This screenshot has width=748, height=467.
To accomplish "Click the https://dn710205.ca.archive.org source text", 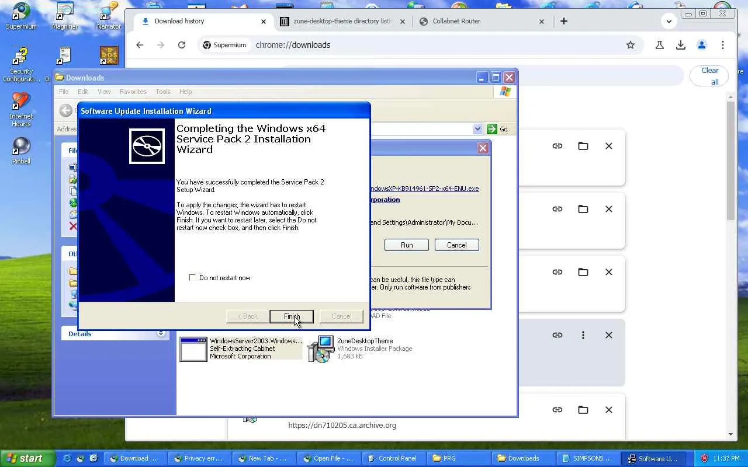I will [x=342, y=425].
